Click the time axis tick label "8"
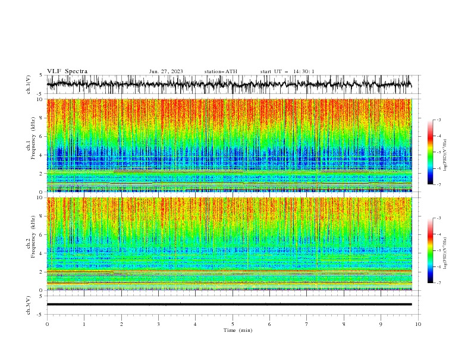Viewport: 471px width, 364px height. click(x=344, y=324)
